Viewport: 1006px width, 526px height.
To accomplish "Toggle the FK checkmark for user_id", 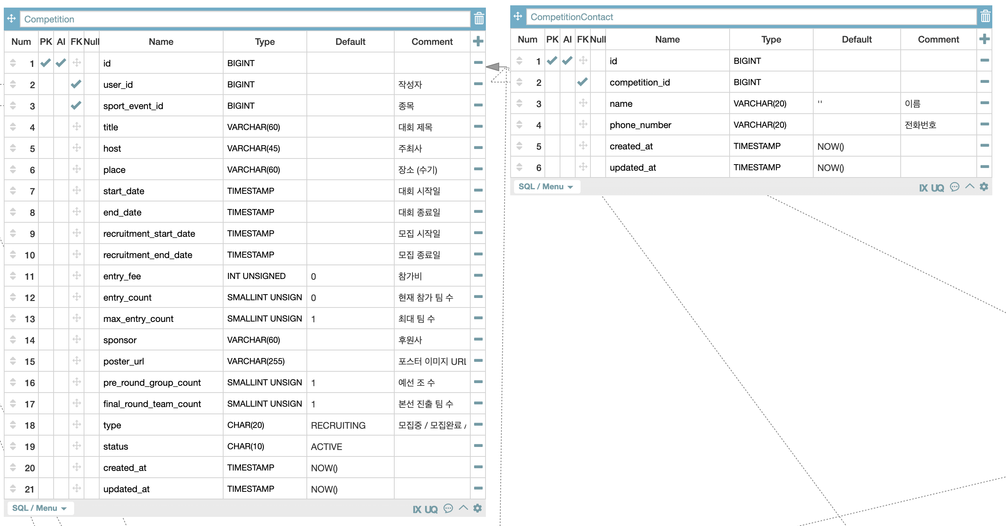I will (76, 84).
